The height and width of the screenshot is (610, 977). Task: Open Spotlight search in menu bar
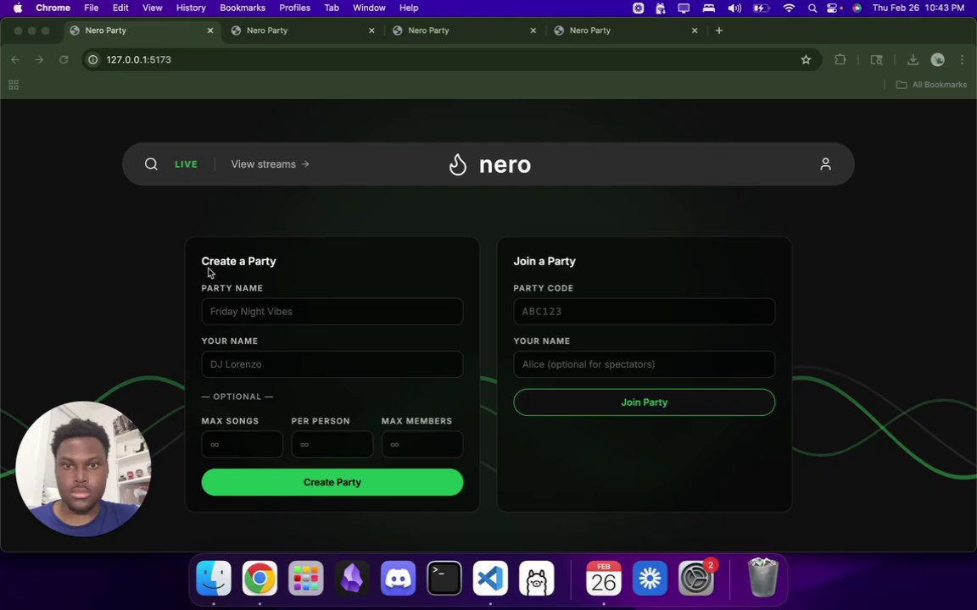click(812, 8)
